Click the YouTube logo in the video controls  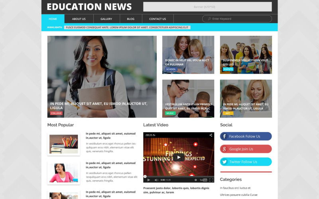coord(203,180)
